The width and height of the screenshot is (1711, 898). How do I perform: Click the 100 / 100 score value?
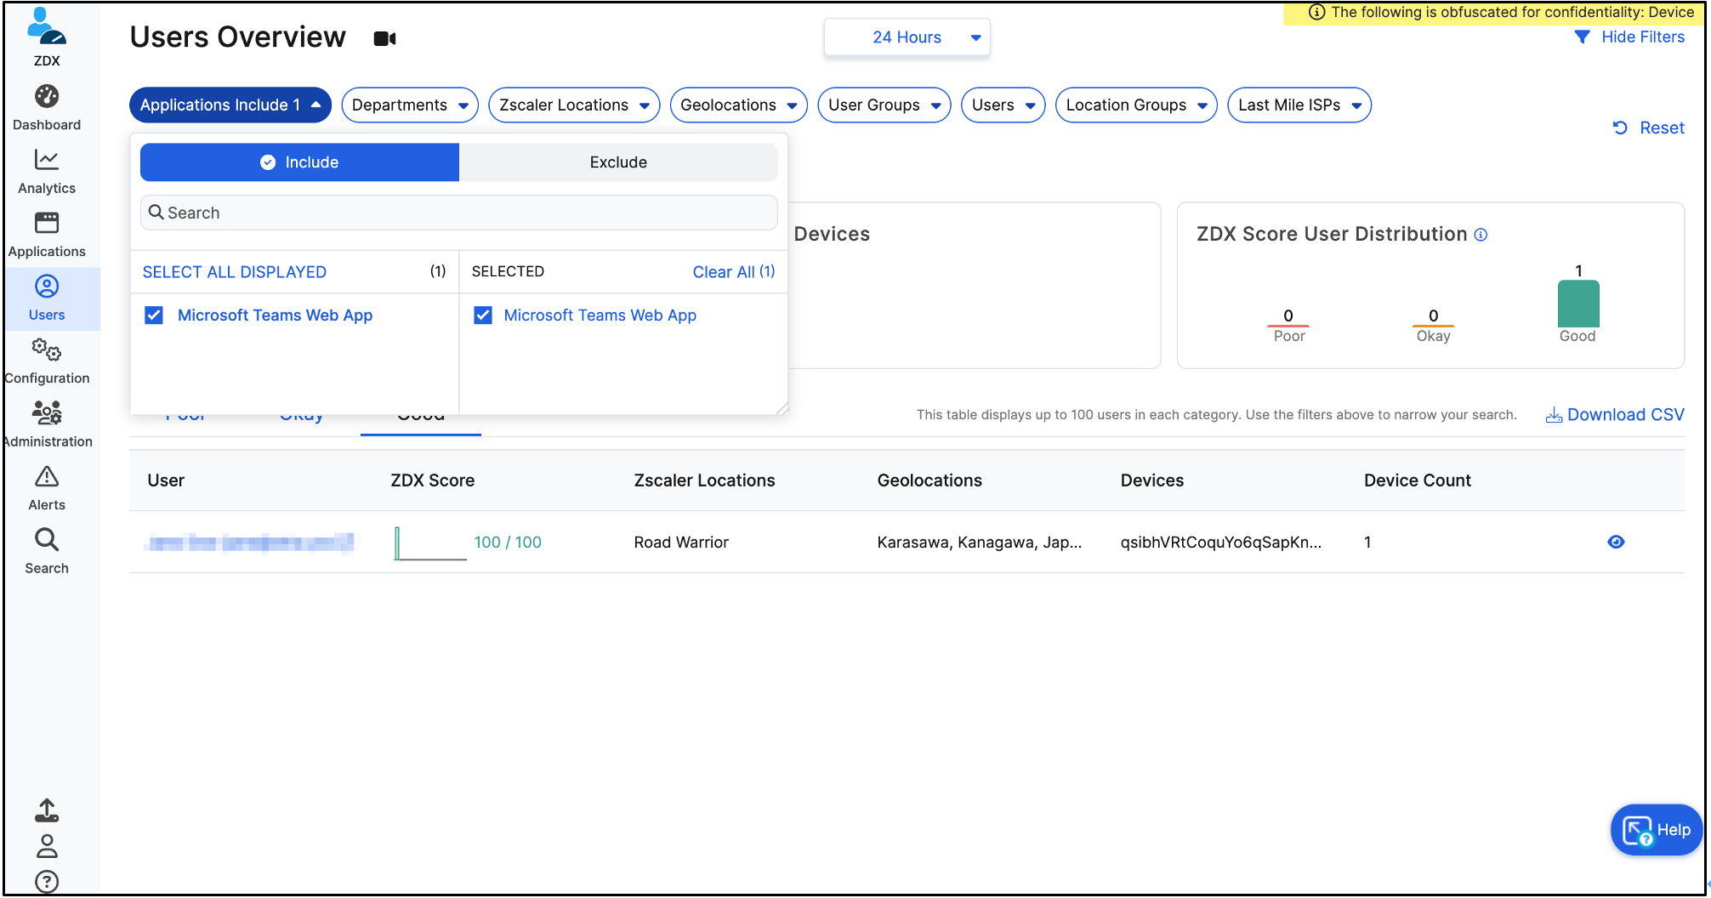coord(508,543)
